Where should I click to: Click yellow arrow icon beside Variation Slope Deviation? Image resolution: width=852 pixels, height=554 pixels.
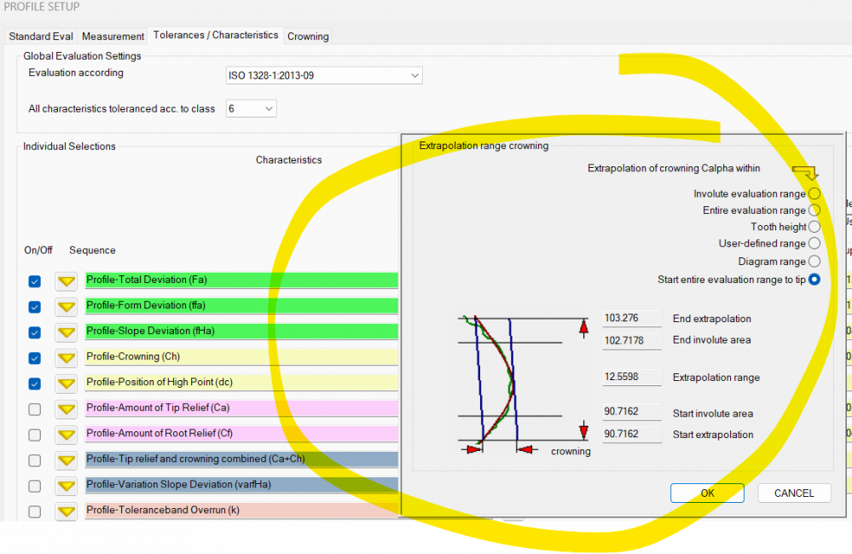tap(67, 486)
